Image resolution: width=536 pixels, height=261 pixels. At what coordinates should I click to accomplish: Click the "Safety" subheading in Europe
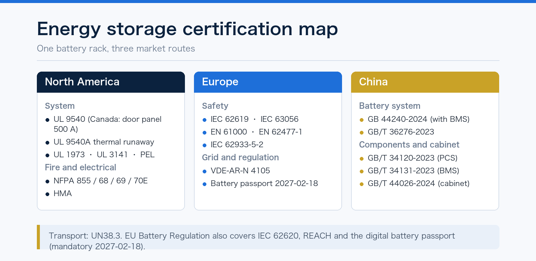click(215, 106)
